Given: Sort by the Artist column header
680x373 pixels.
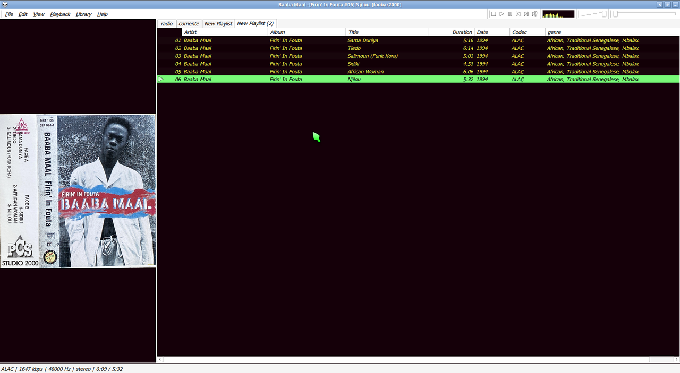Looking at the screenshot, I should point(225,32).
